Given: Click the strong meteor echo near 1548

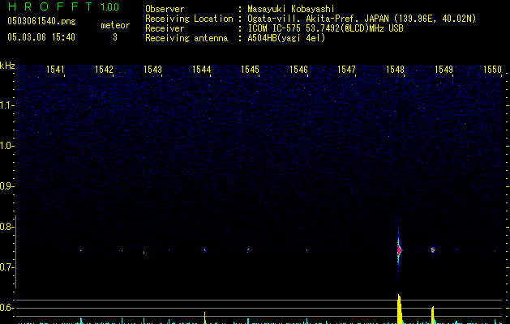Looking at the screenshot, I should (399, 250).
